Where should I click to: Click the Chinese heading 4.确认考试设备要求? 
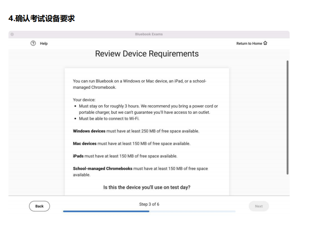coord(42,18)
